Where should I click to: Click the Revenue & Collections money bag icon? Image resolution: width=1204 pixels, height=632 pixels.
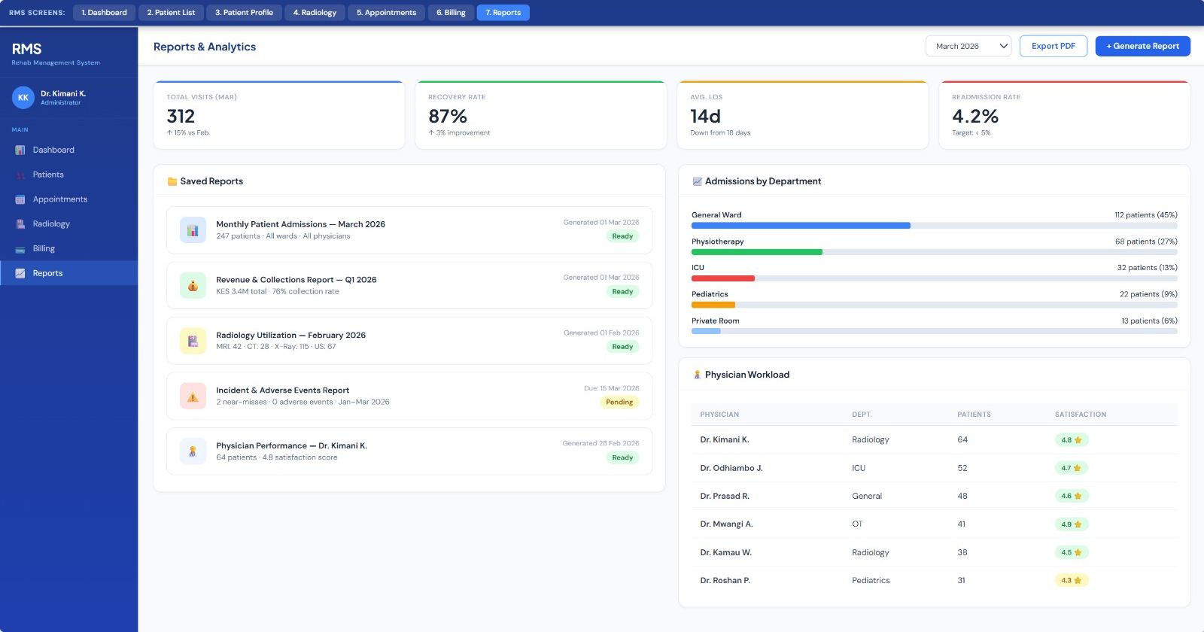[x=193, y=286]
